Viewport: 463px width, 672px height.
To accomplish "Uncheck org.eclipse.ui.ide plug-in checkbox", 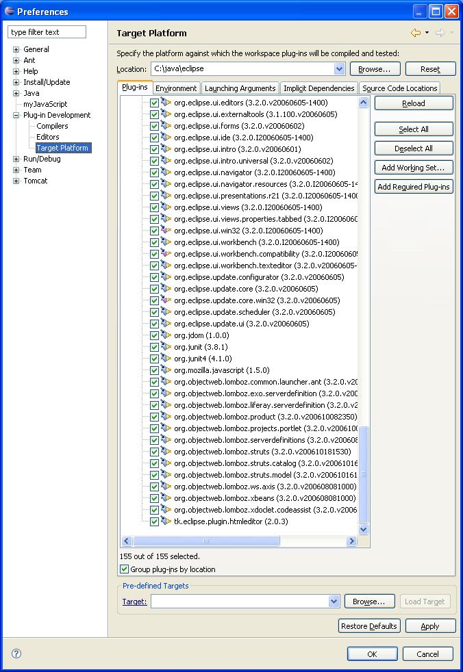I will click(155, 138).
